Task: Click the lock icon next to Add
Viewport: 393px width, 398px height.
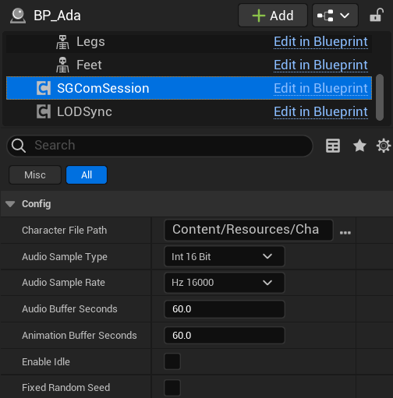Action: point(377,15)
